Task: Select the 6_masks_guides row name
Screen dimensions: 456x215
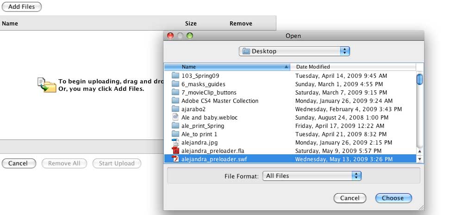Action: (x=203, y=84)
